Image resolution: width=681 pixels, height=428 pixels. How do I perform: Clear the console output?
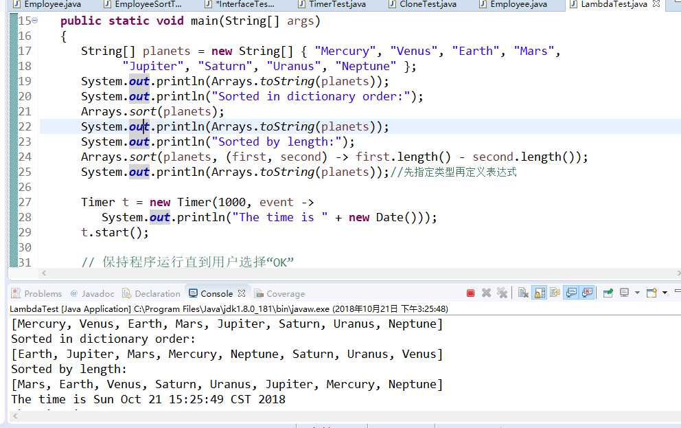click(523, 293)
